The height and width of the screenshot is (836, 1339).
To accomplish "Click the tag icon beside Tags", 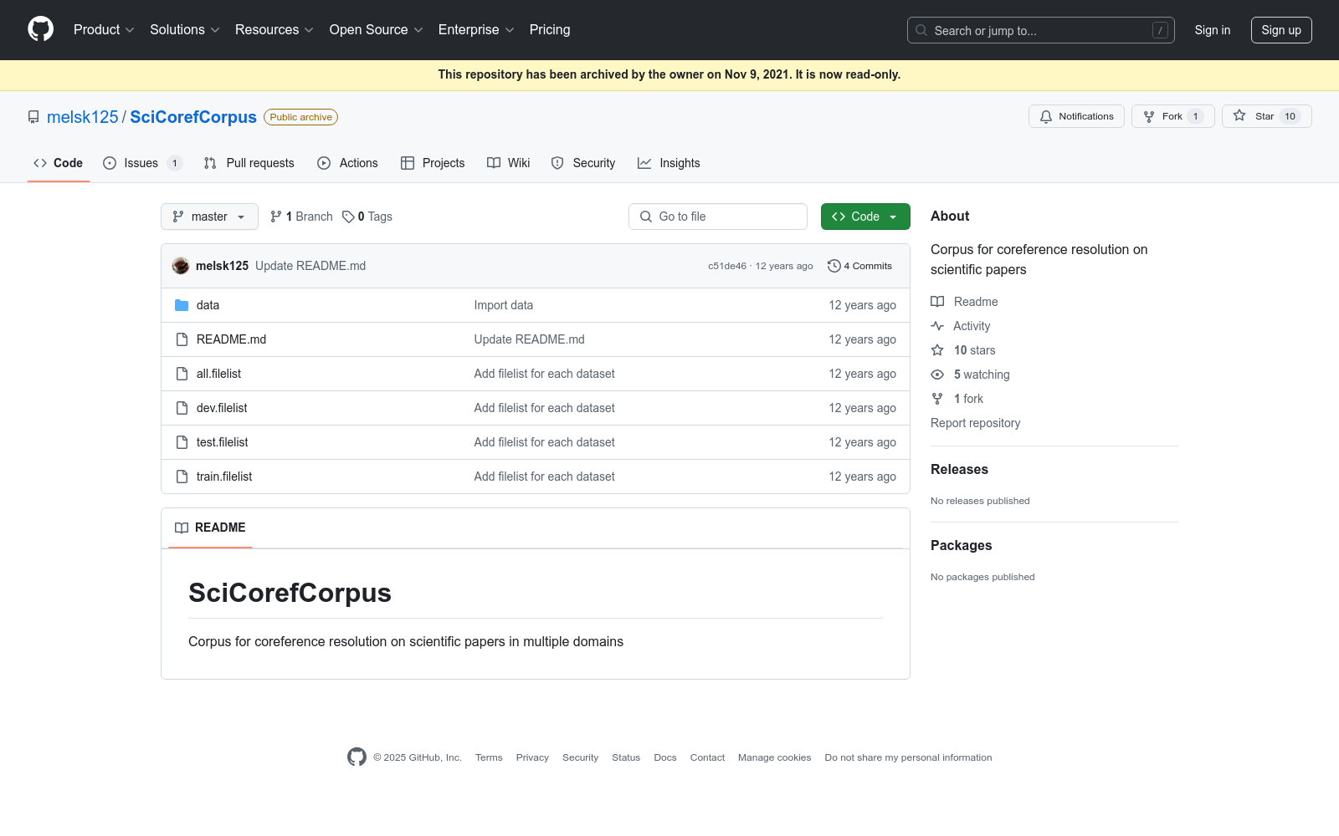I will 348,217.
